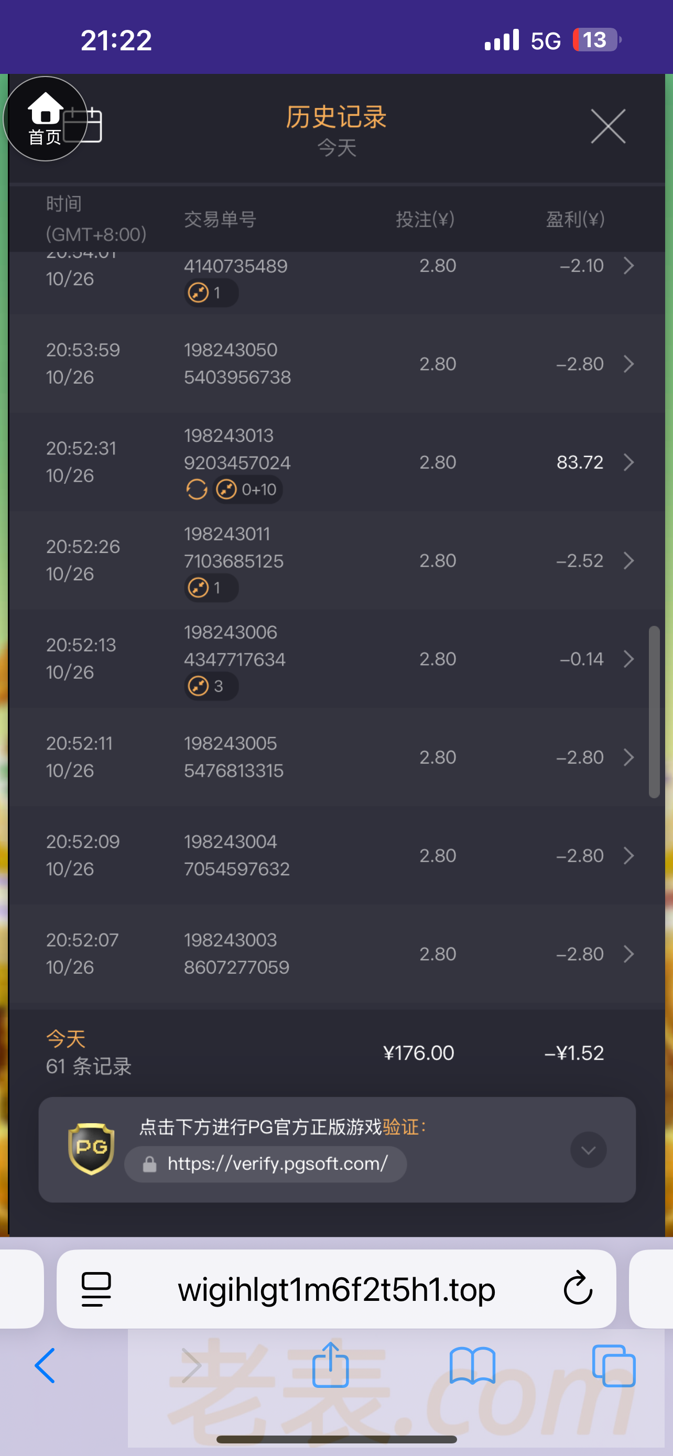Select the 20:52:07 transaction row

(336, 954)
